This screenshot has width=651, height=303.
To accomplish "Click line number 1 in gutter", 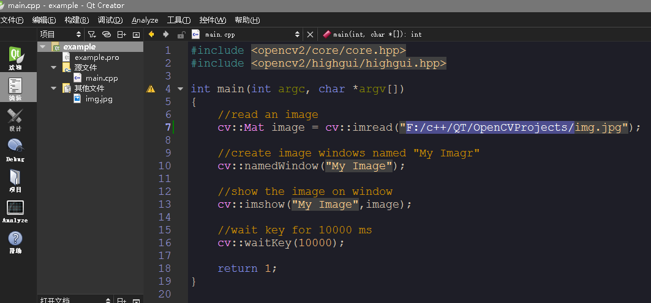I will (168, 51).
